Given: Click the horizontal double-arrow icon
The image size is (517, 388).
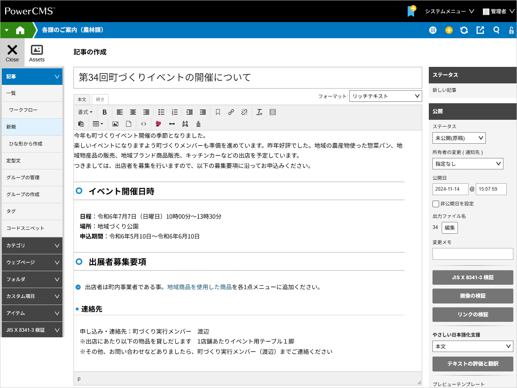Looking at the screenshot, I should click(172, 124).
